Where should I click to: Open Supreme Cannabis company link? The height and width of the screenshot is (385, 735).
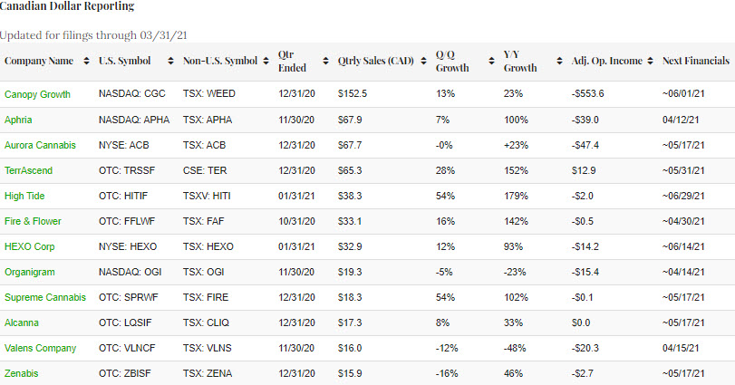pos(44,297)
